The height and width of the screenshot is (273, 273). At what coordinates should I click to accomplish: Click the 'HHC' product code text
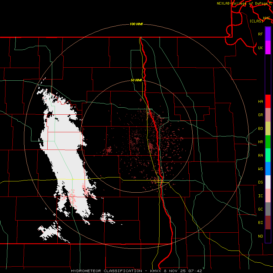click(x=267, y=18)
